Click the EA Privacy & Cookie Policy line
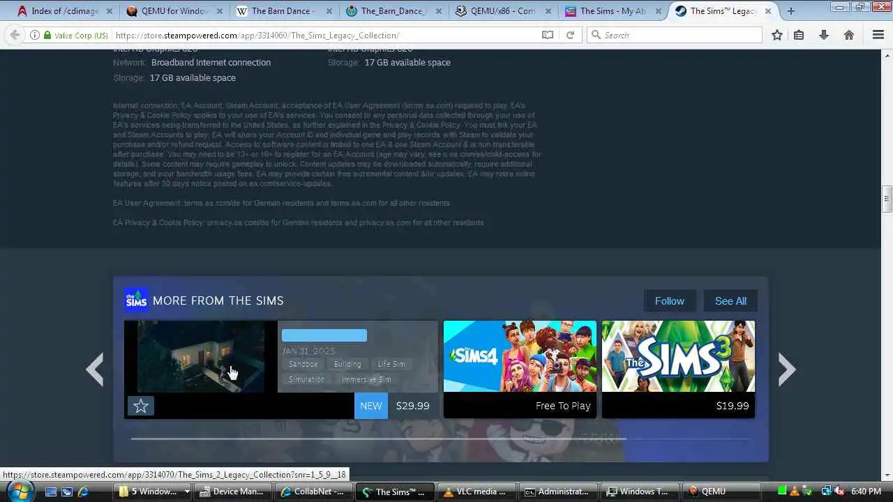The image size is (893, 502). tap(298, 222)
